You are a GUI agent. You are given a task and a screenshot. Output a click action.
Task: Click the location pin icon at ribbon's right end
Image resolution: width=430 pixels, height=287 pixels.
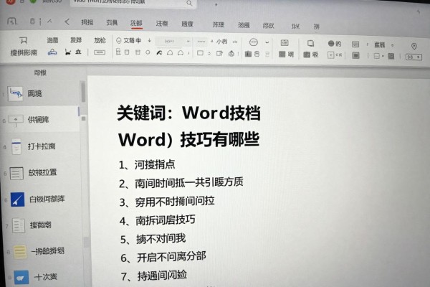[414, 46]
